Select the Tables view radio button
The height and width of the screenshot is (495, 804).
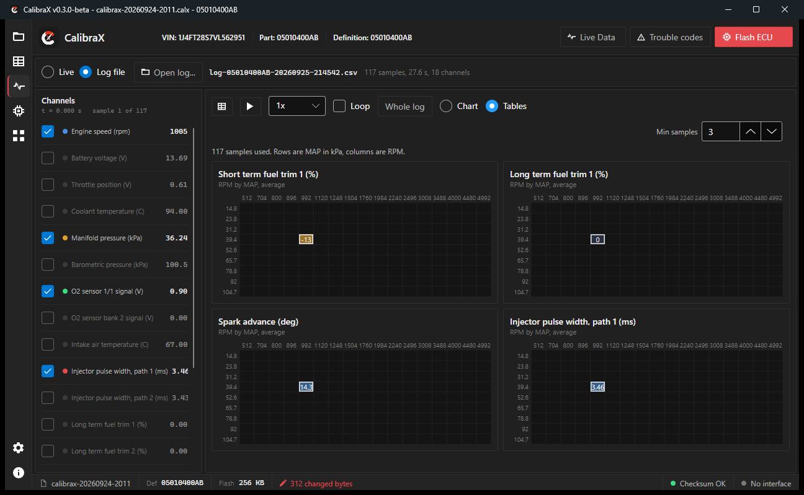click(492, 106)
